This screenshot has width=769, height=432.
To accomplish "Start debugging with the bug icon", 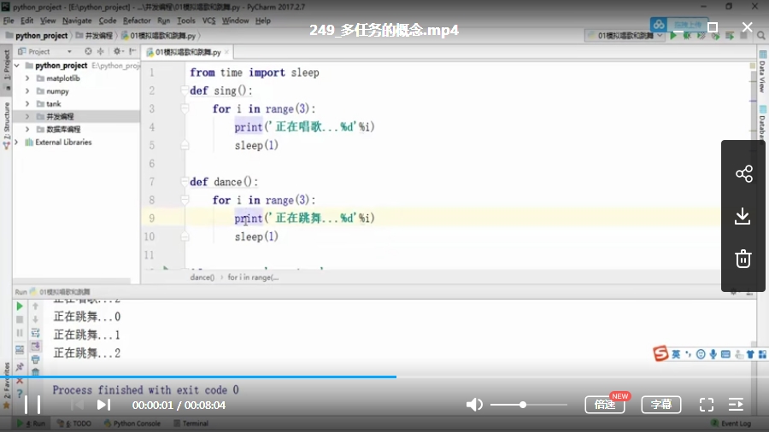I will [687, 35].
